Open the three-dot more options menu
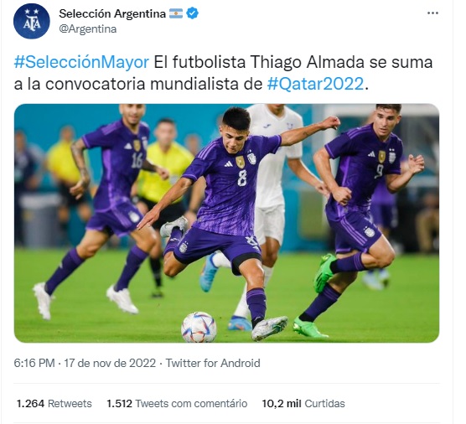The height and width of the screenshot is (424, 466). pyautogui.click(x=432, y=13)
